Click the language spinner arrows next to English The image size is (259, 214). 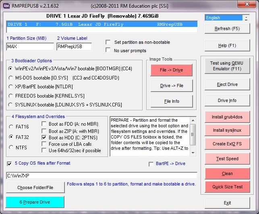(246, 18)
